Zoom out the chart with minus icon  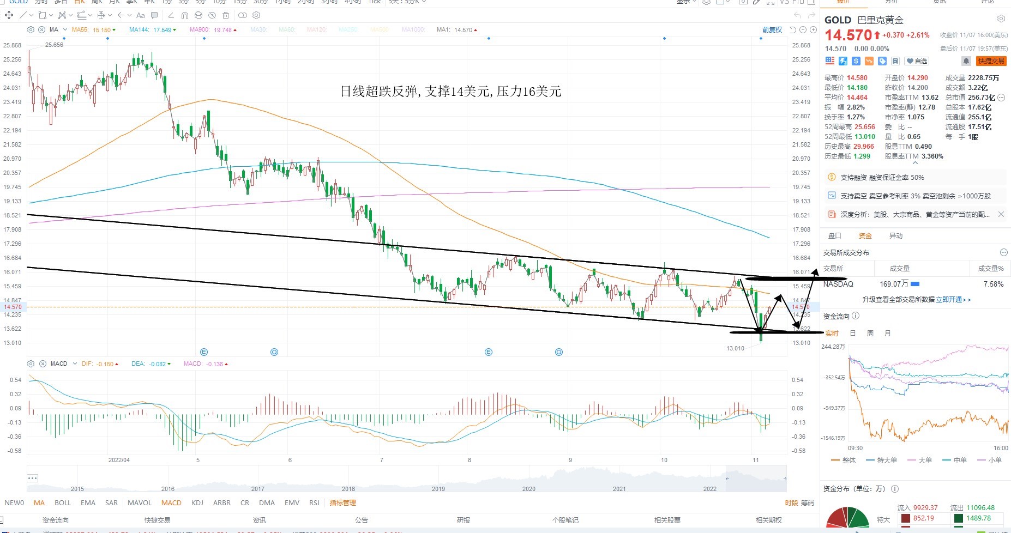click(x=803, y=29)
